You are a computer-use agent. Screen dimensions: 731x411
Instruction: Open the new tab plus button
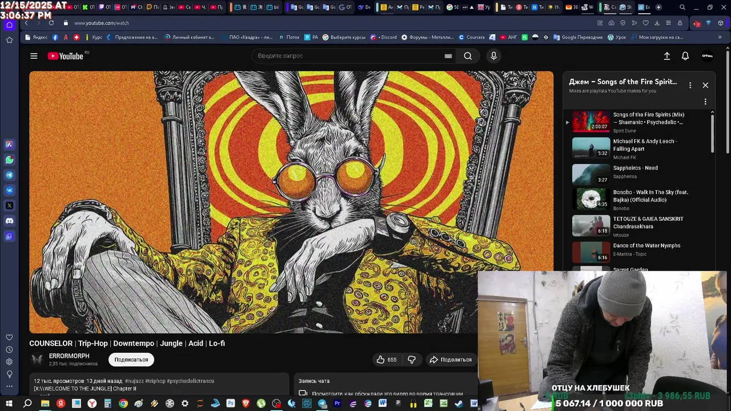(x=658, y=7)
